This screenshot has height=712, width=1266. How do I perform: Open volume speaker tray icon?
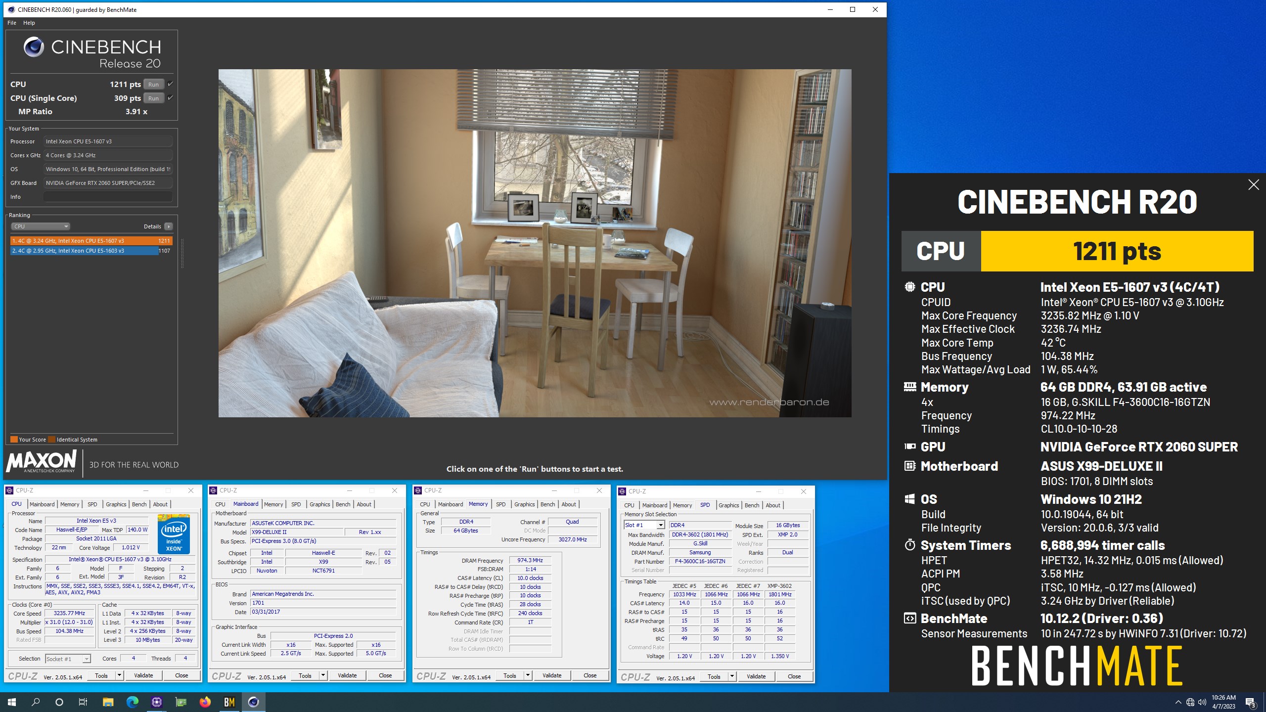click(1202, 702)
